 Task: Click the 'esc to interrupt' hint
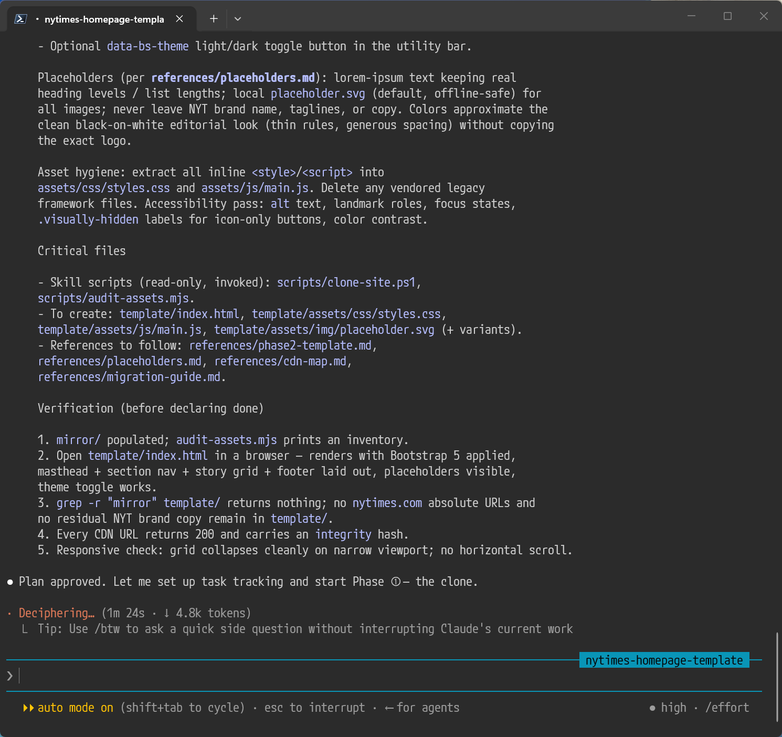coord(314,708)
